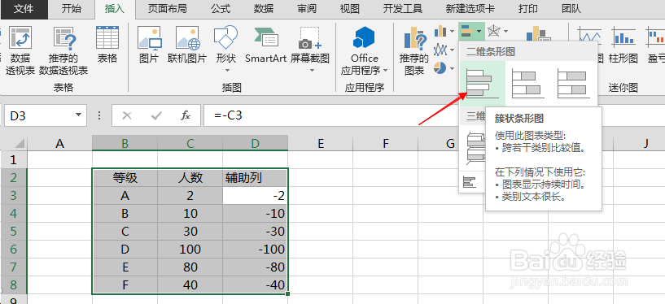
Task: Switch to the Page Layout (页面布局) tab
Action: (167, 8)
